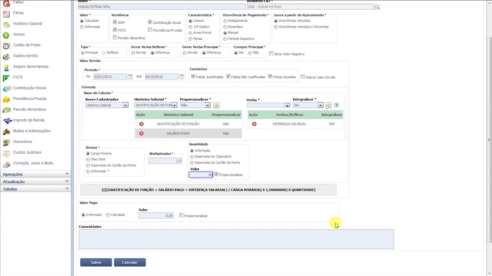Expand the Atualização section
This screenshot has width=492, height=276.
pyautogui.click(x=35, y=181)
